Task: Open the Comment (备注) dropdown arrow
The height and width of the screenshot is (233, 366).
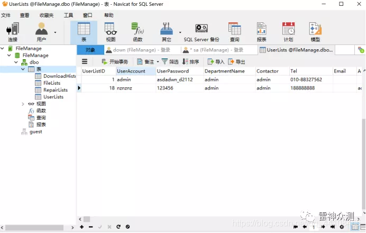Action: point(158,62)
